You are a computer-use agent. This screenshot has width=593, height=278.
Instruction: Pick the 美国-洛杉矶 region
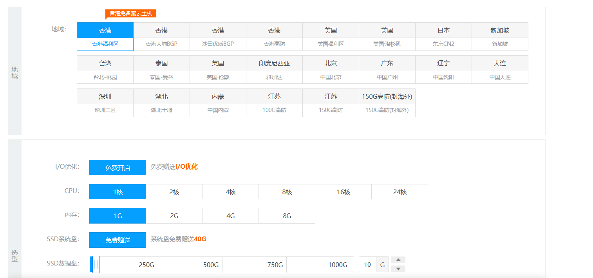(x=387, y=37)
